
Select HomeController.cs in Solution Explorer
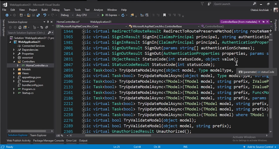click(37, 65)
